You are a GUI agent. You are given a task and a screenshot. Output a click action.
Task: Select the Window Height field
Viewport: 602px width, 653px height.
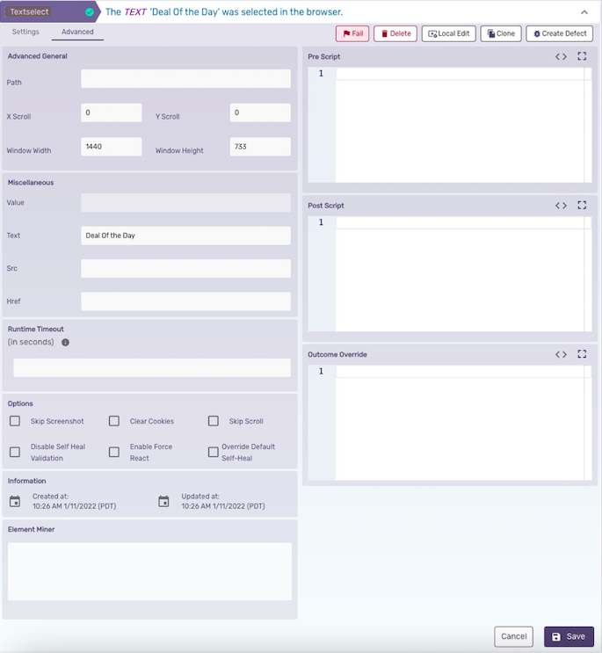pyautogui.click(x=260, y=147)
